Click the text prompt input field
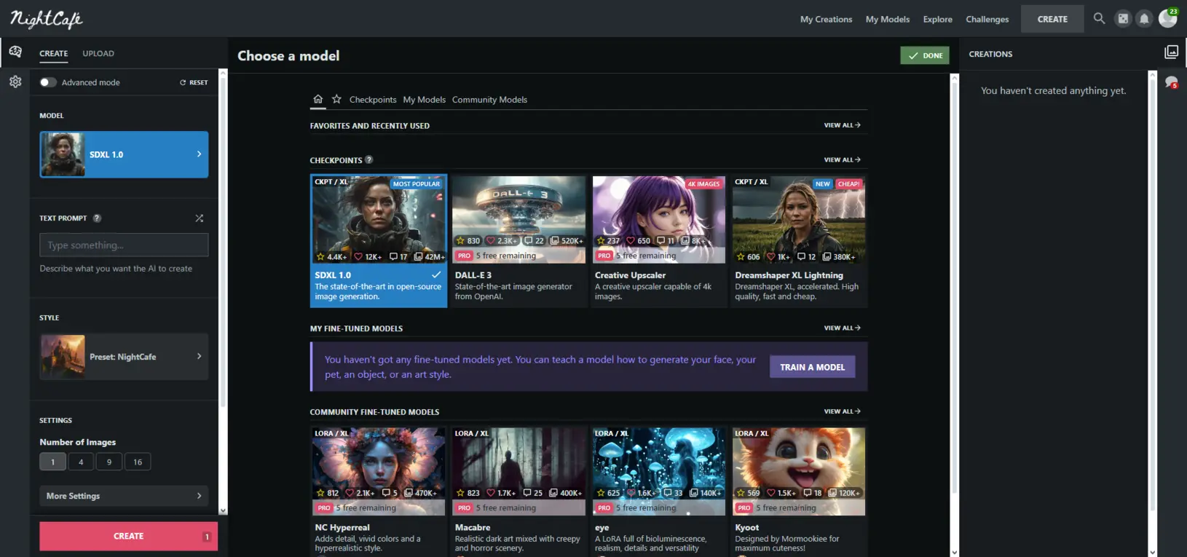Viewport: 1187px width, 557px height. [x=124, y=245]
